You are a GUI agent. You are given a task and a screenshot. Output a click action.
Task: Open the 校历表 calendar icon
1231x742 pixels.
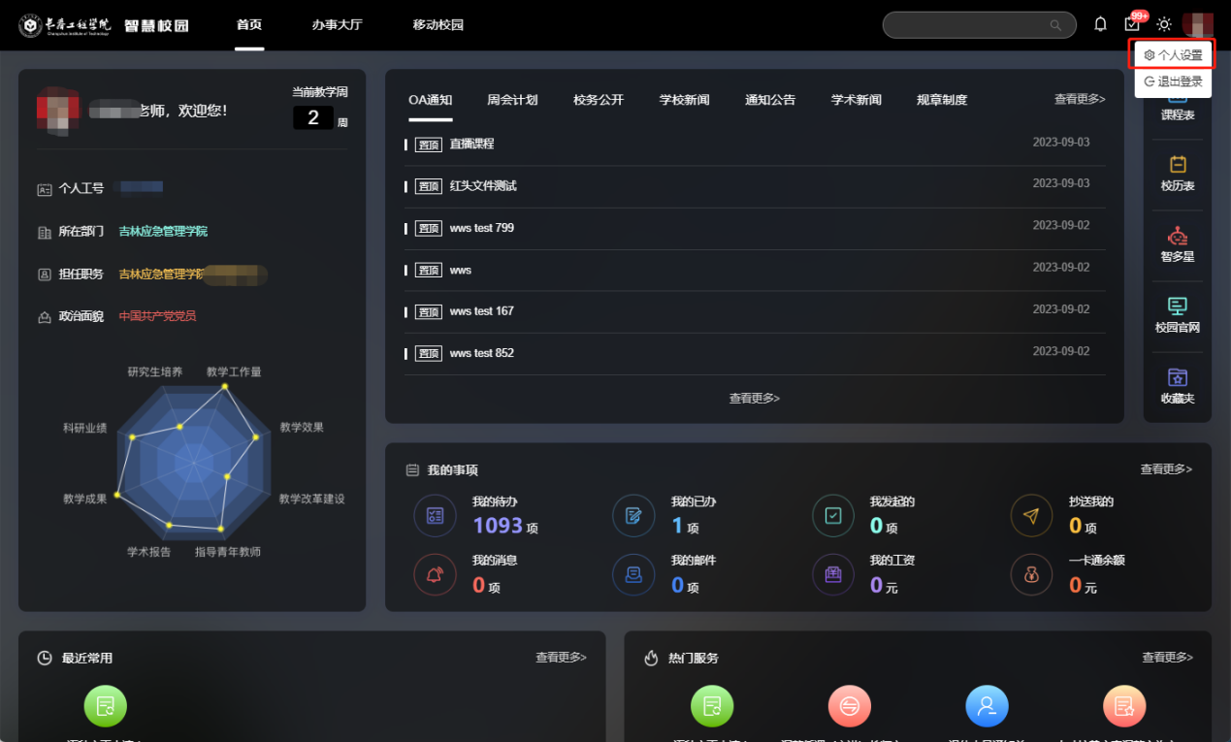(x=1178, y=165)
